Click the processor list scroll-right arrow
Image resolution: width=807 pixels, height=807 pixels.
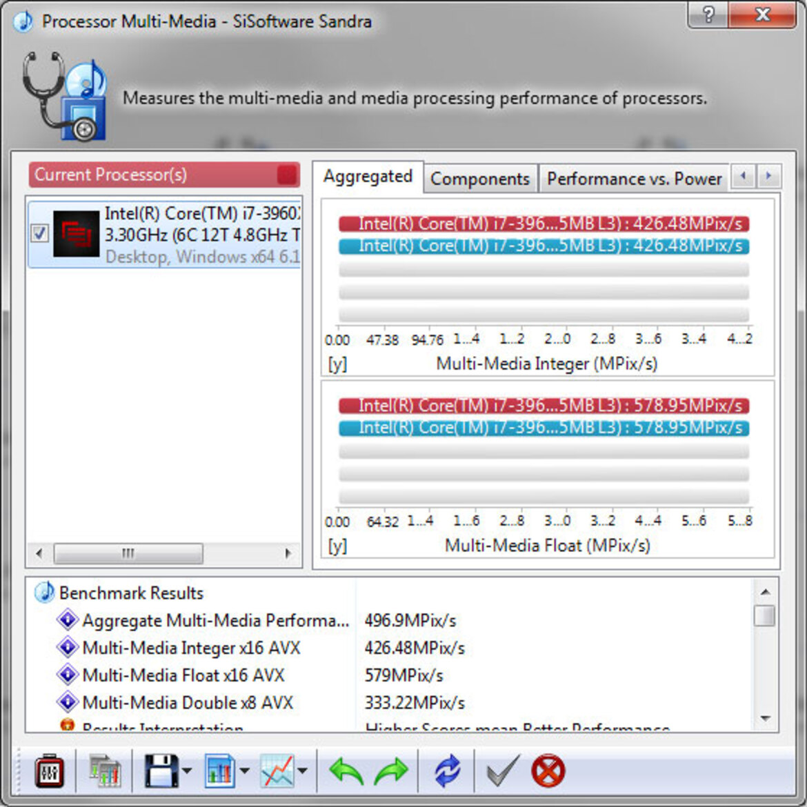(288, 553)
